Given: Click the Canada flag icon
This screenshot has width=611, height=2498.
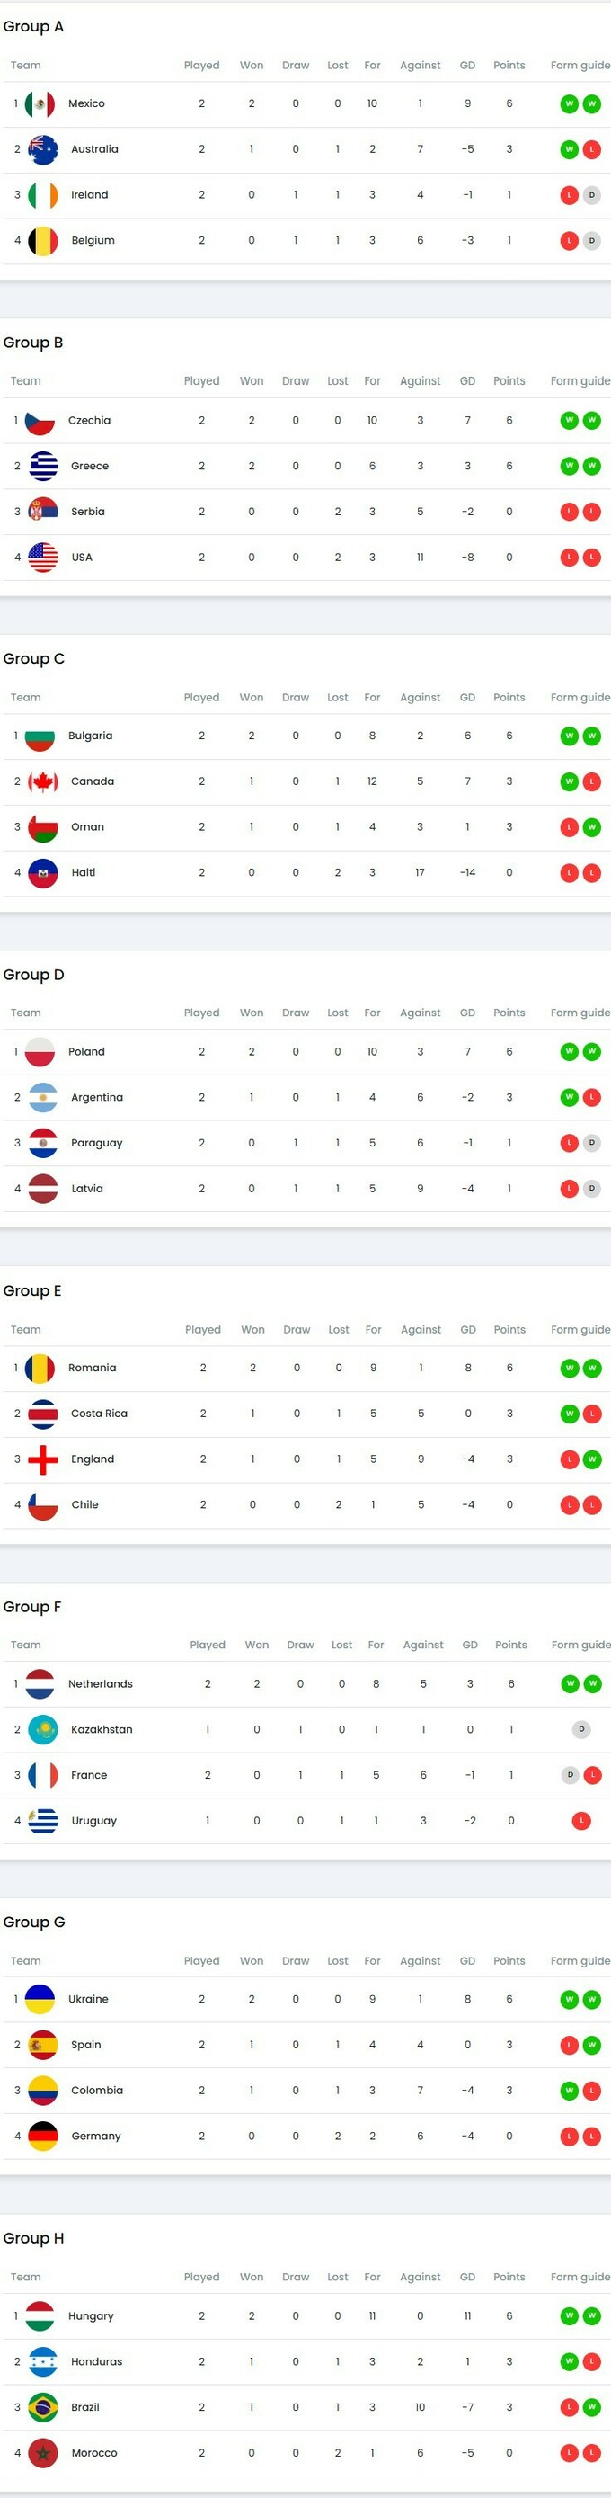Looking at the screenshot, I should click(x=42, y=781).
